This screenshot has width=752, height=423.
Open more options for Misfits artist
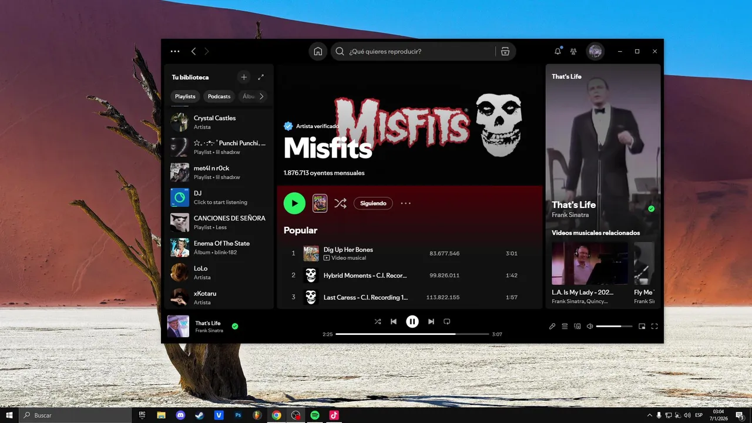coord(406,203)
